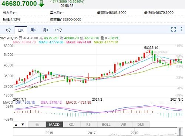Open the 15分 chart tab
Image resolution: width=185 pixels, height=136 pixels.
click(58, 30)
